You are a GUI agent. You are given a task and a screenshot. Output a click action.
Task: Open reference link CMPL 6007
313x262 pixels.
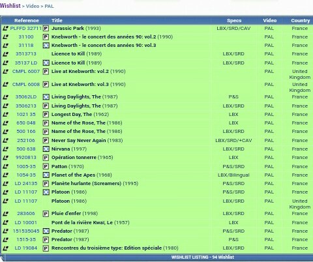[x=26, y=72]
